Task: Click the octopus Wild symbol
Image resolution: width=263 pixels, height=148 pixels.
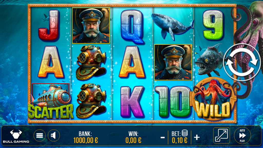Action: click(x=213, y=99)
